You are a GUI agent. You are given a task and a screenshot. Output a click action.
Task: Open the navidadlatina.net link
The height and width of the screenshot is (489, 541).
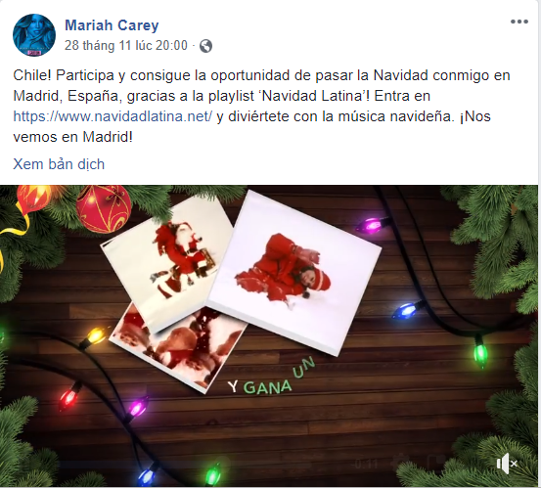113,116
